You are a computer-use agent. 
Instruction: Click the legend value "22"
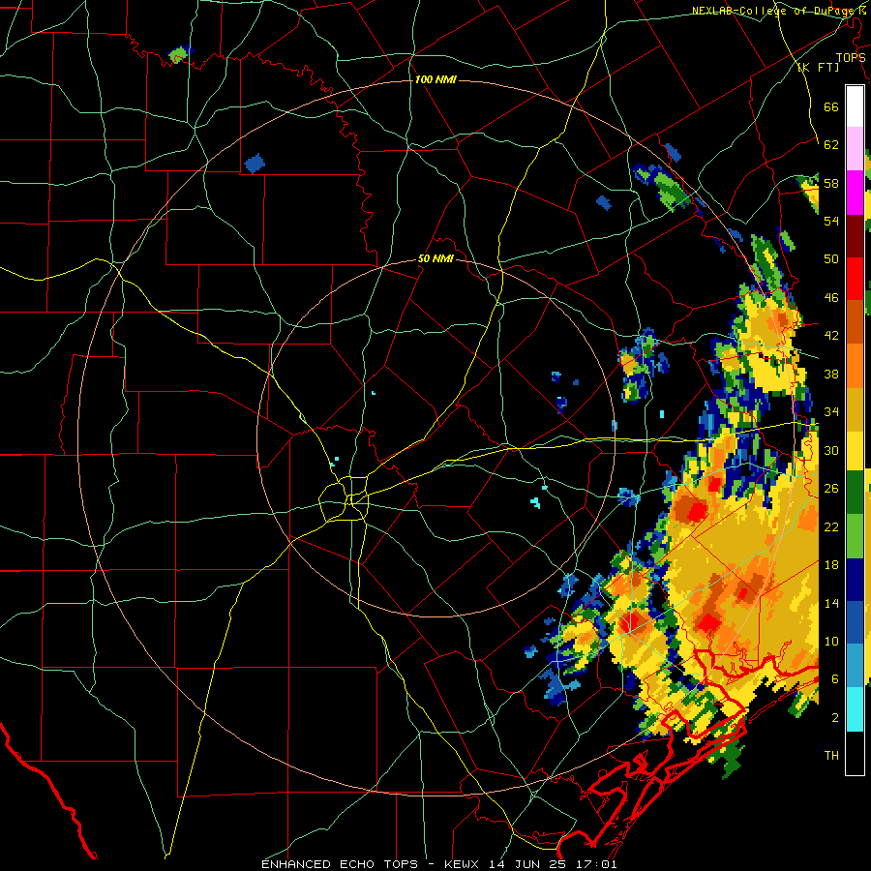pyautogui.click(x=831, y=526)
